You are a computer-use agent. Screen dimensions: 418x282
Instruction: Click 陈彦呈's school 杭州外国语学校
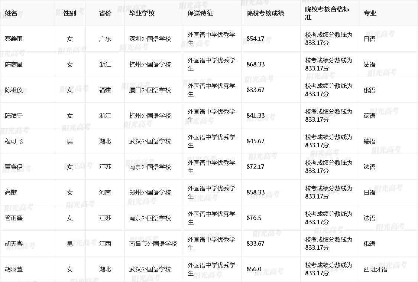pyautogui.click(x=150, y=65)
